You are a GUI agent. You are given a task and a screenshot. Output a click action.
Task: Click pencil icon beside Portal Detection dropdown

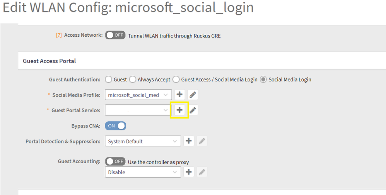pos(202,141)
